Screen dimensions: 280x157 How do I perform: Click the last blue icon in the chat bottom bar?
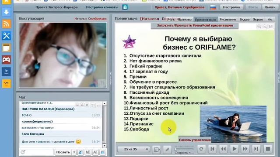103,152
